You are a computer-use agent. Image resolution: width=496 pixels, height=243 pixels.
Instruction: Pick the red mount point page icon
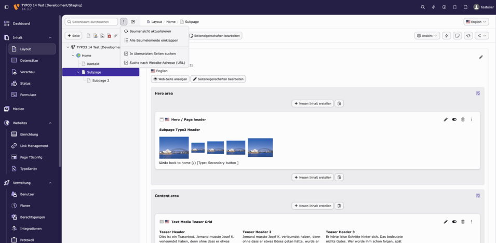(x=109, y=36)
